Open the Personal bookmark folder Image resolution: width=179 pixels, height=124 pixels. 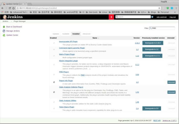(163, 12)
